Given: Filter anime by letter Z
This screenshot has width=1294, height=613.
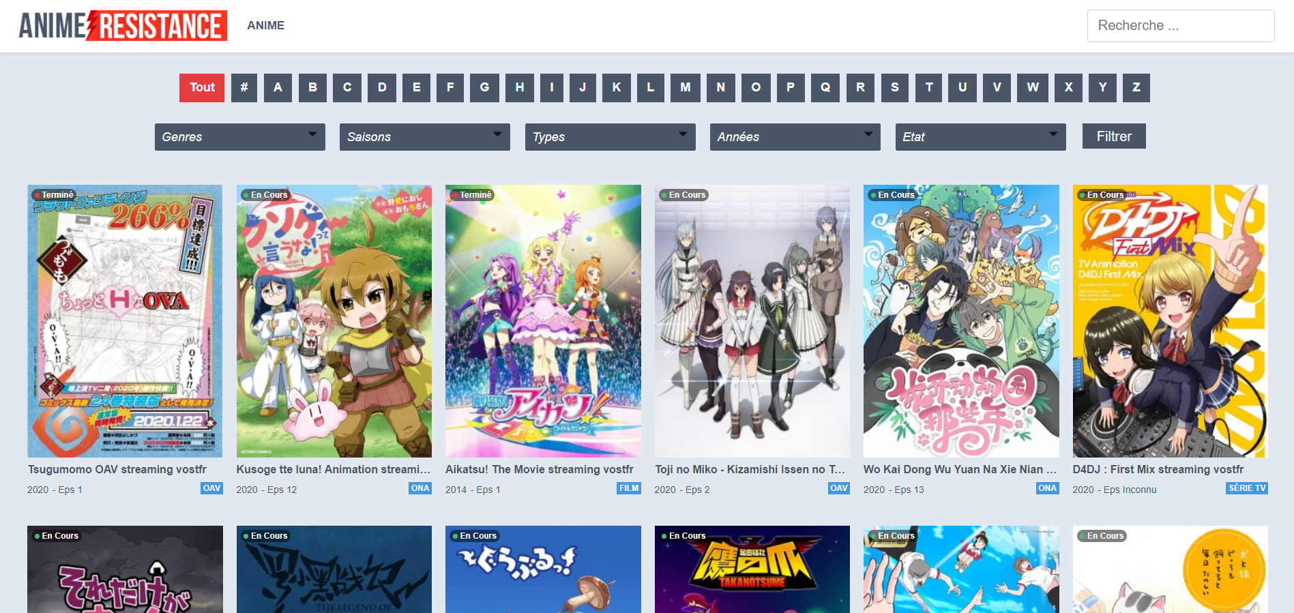Looking at the screenshot, I should coord(1136,87).
